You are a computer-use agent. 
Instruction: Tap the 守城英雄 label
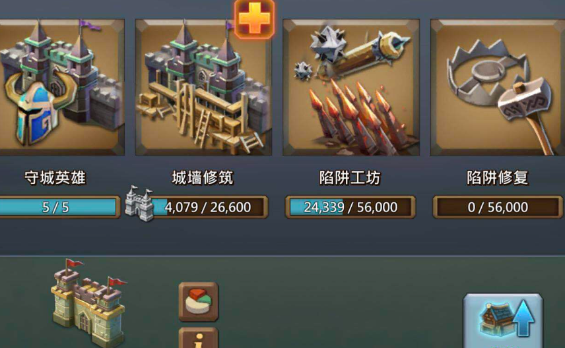point(55,178)
